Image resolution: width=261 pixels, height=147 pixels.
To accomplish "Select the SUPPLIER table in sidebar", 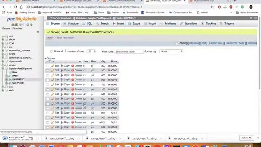I will pos(18,83).
